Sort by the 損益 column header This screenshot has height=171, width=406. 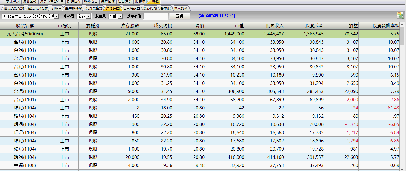[x=341, y=26]
